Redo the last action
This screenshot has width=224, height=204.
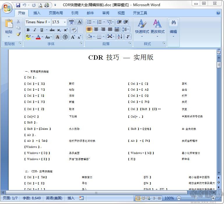click(34, 5)
